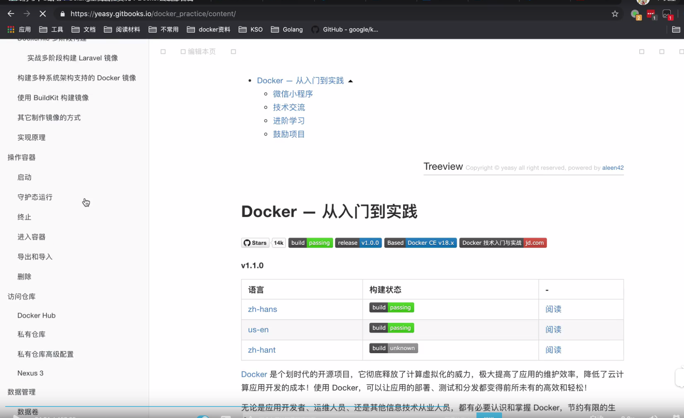Bookmark this page with the star icon

click(x=615, y=14)
